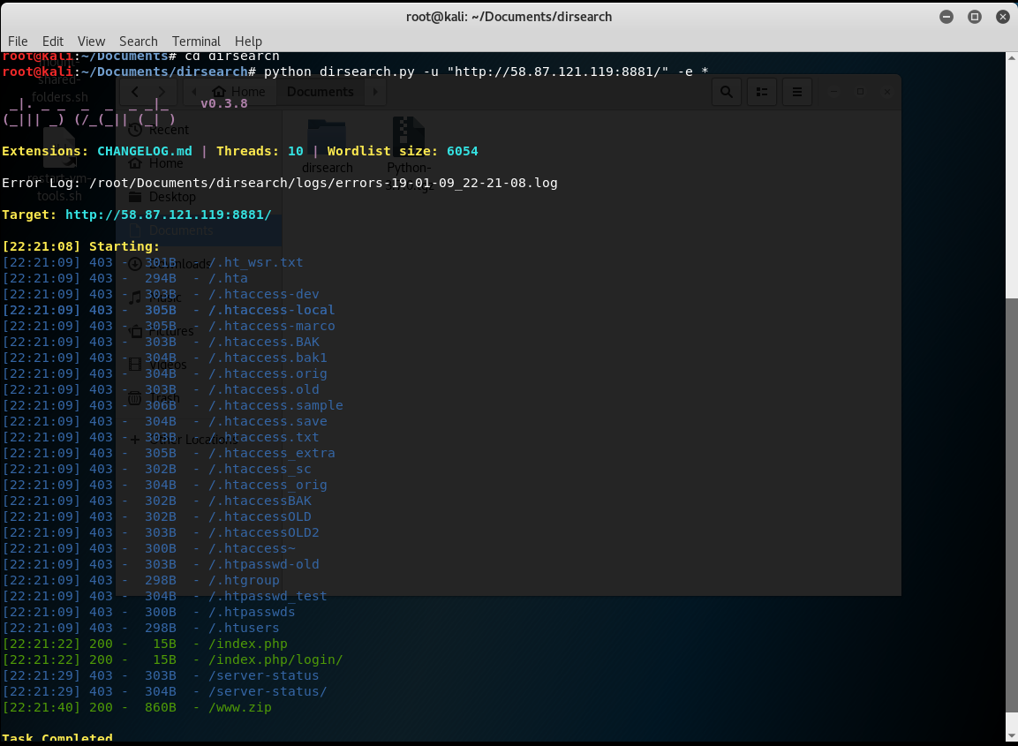Image resolution: width=1018 pixels, height=746 pixels.
Task: Toggle list view icon in file manager
Action: [762, 92]
